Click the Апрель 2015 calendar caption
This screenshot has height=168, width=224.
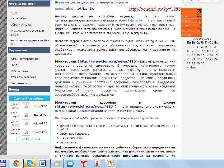(202, 39)
